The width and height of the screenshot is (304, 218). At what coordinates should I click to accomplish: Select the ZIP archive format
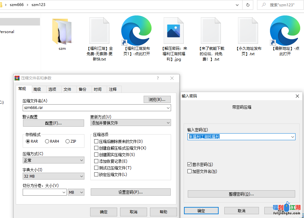(x=67, y=141)
